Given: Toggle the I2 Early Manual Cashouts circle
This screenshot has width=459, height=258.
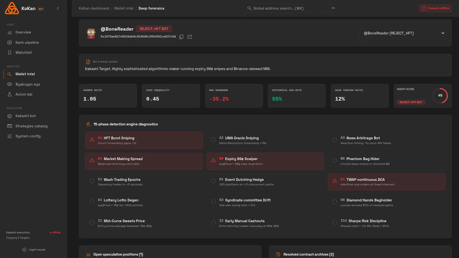Looking at the screenshot, I should tap(213, 222).
